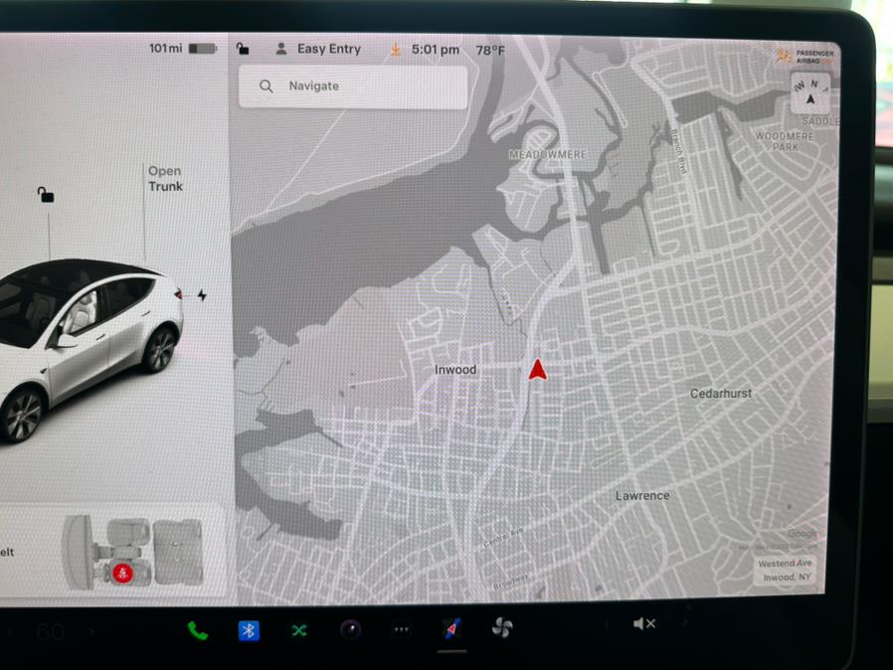
Task: Tap the charging lightning bolt icon by the car
Action: (x=202, y=295)
